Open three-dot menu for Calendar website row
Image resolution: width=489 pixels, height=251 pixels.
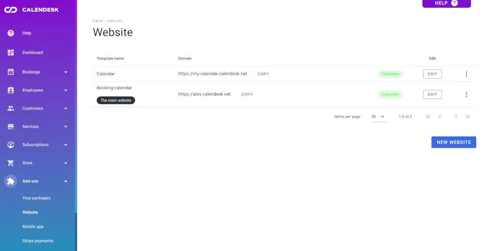click(x=466, y=74)
